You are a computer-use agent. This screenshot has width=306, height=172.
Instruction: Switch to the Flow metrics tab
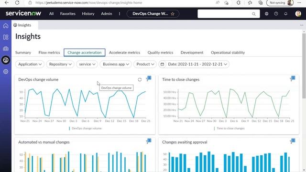click(49, 53)
